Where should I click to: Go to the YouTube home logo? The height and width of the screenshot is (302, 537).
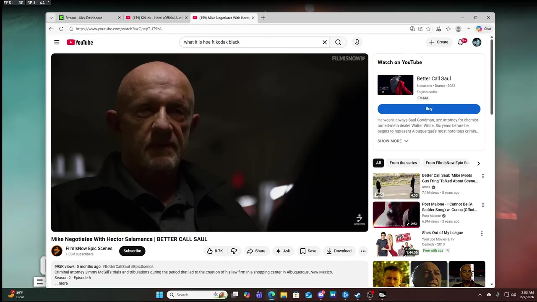pos(80,42)
